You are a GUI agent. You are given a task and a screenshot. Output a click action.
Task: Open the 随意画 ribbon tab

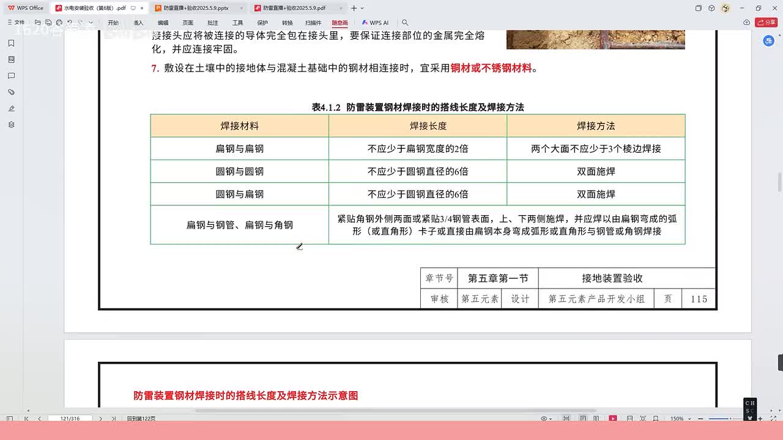[x=340, y=23]
